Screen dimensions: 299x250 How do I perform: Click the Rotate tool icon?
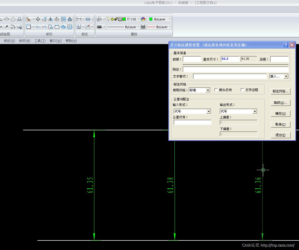(x=57, y=19)
